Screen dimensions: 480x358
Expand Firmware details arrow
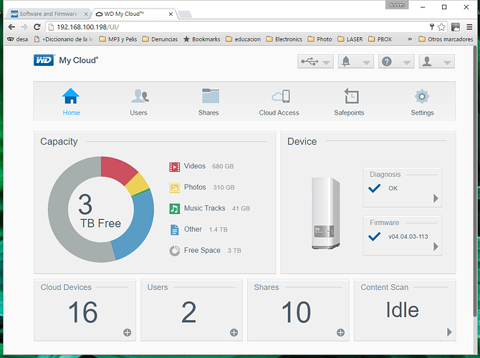click(436, 246)
